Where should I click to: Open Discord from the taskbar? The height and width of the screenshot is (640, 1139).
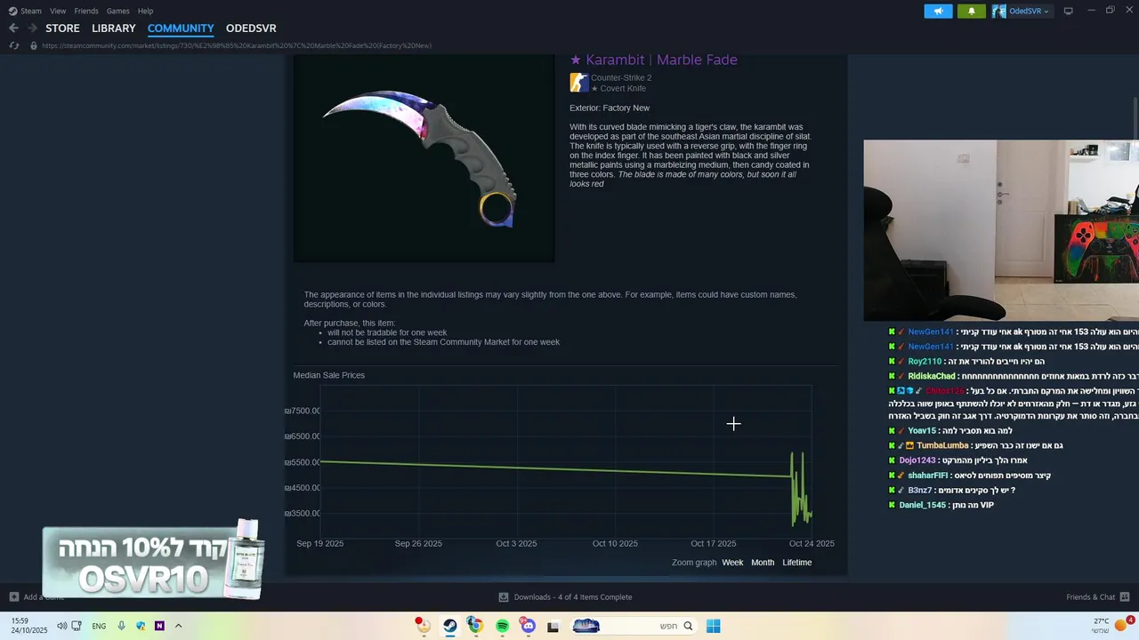(x=529, y=626)
